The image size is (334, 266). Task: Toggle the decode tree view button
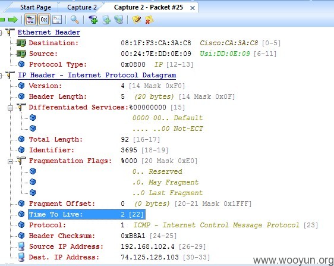coord(31,20)
